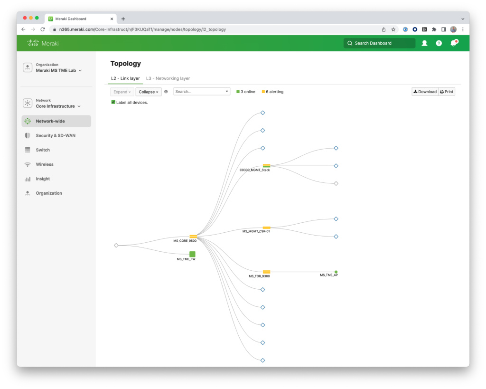Click the topmost diamond node in topology
Screen dimensions: 486x389
[x=262, y=113]
